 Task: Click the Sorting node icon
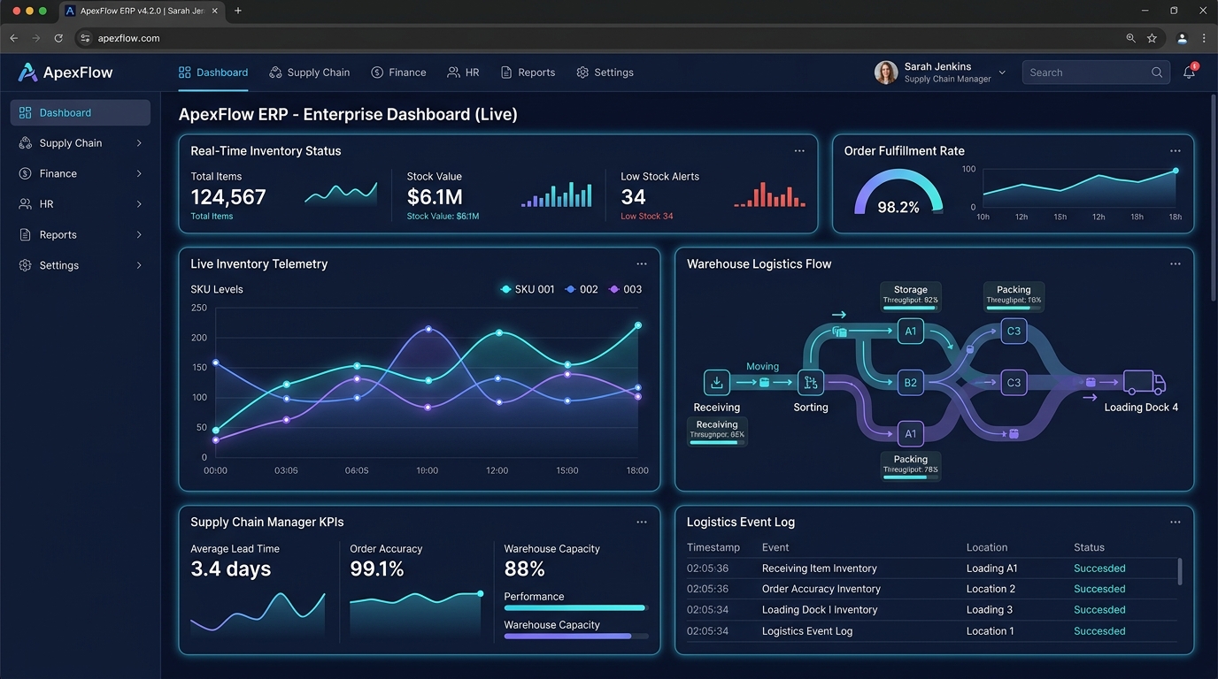tap(810, 382)
